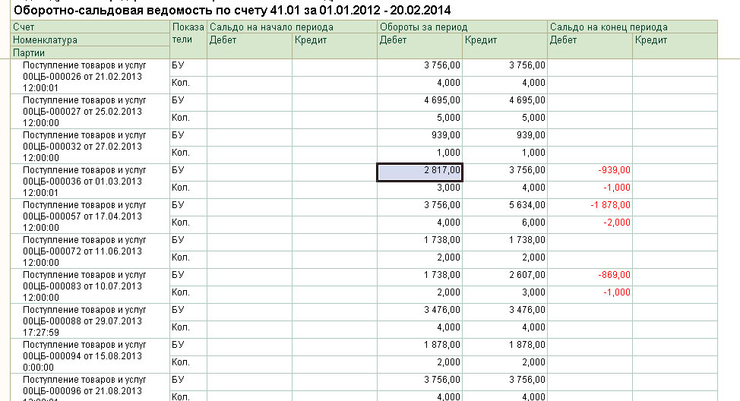The height and width of the screenshot is (401, 740).
Task: Select receipt 00ЦБ-000036 from 01.03.2013
Action: click(x=84, y=181)
